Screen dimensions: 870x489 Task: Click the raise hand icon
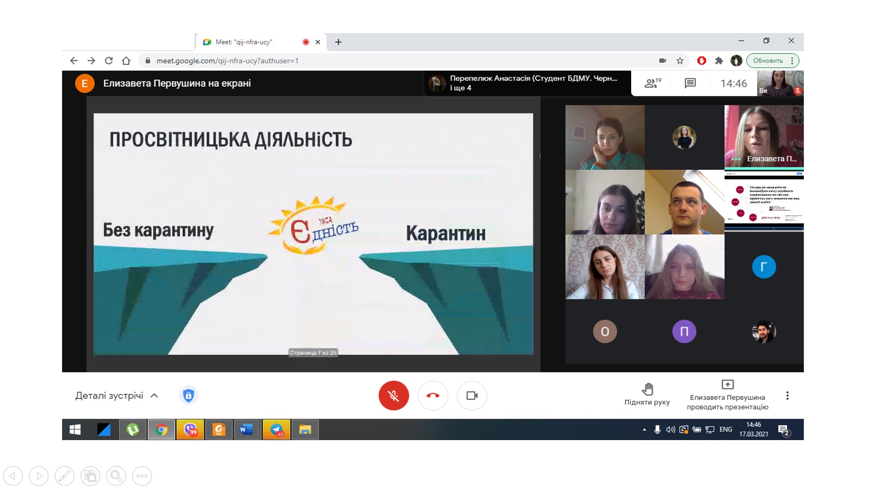pos(647,389)
